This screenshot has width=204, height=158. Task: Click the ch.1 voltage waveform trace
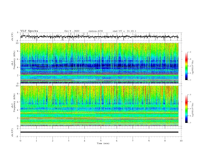(x=99, y=37)
